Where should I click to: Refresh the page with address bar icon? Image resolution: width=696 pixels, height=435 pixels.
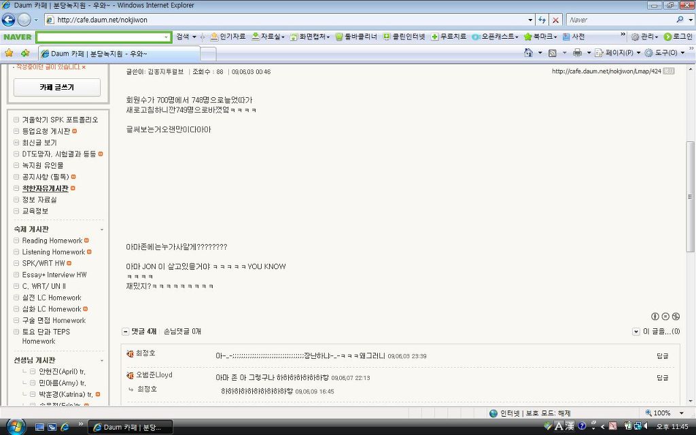pos(542,20)
